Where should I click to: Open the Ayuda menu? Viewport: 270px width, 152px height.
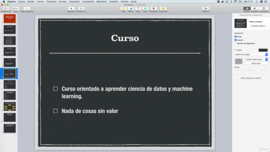(133, 2)
